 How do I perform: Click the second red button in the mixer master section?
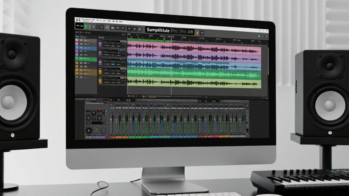click(x=99, y=111)
